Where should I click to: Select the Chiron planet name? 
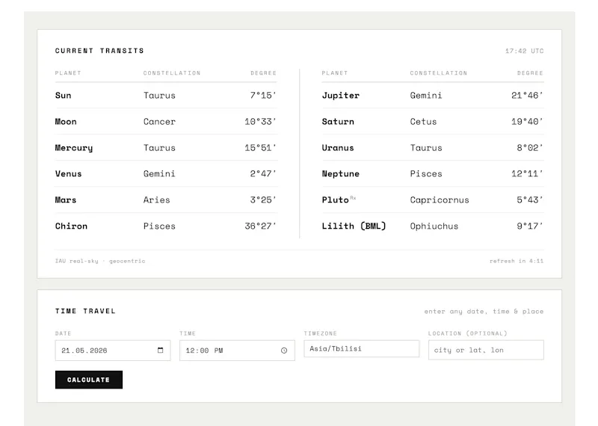point(71,226)
